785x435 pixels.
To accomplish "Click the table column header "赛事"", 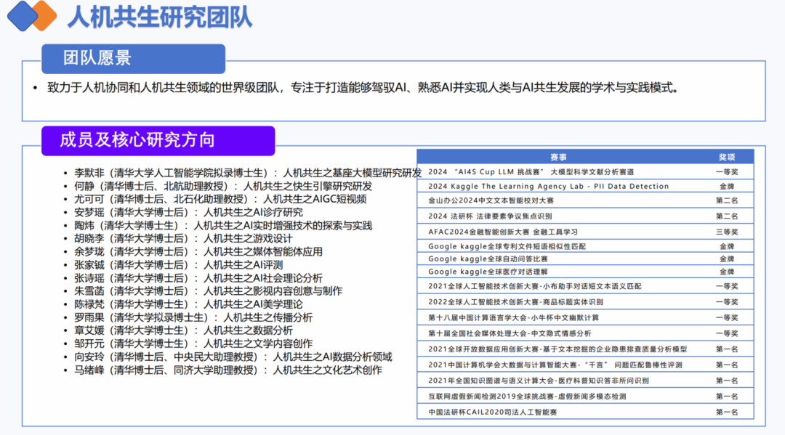I will (559, 157).
